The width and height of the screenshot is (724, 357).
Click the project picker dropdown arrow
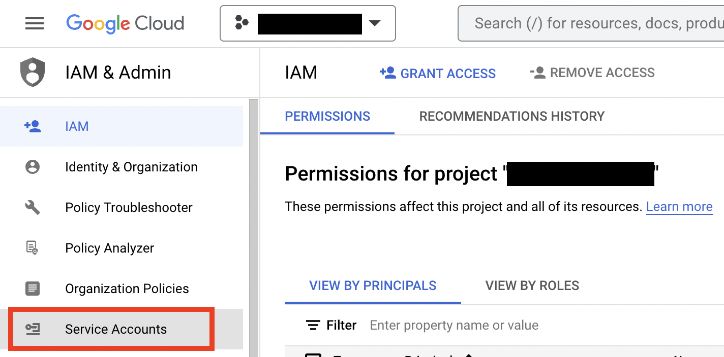(375, 23)
